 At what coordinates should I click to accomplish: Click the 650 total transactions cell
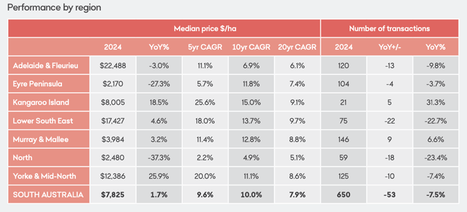click(x=343, y=195)
